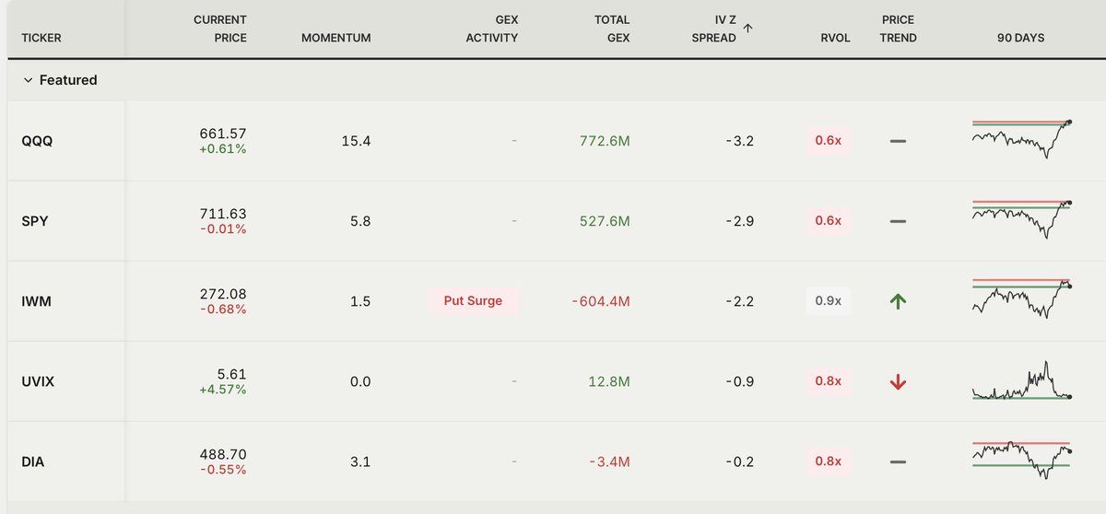1106x514 pixels.
Task: Click QQQ price 661.57
Action: click(x=223, y=134)
